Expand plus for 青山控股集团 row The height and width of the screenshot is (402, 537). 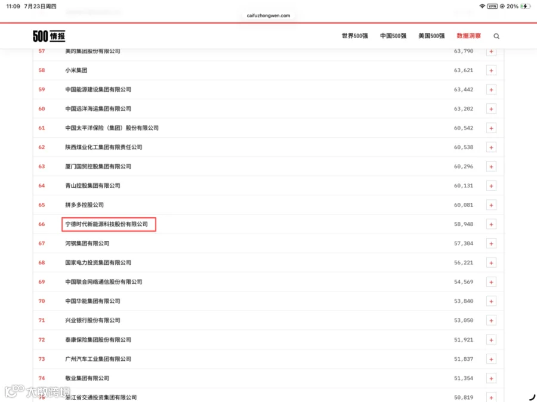[x=491, y=186]
